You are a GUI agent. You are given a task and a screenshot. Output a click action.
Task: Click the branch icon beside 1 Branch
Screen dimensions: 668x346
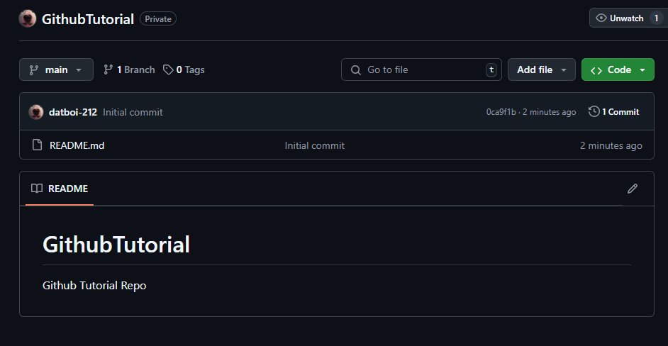pos(108,69)
